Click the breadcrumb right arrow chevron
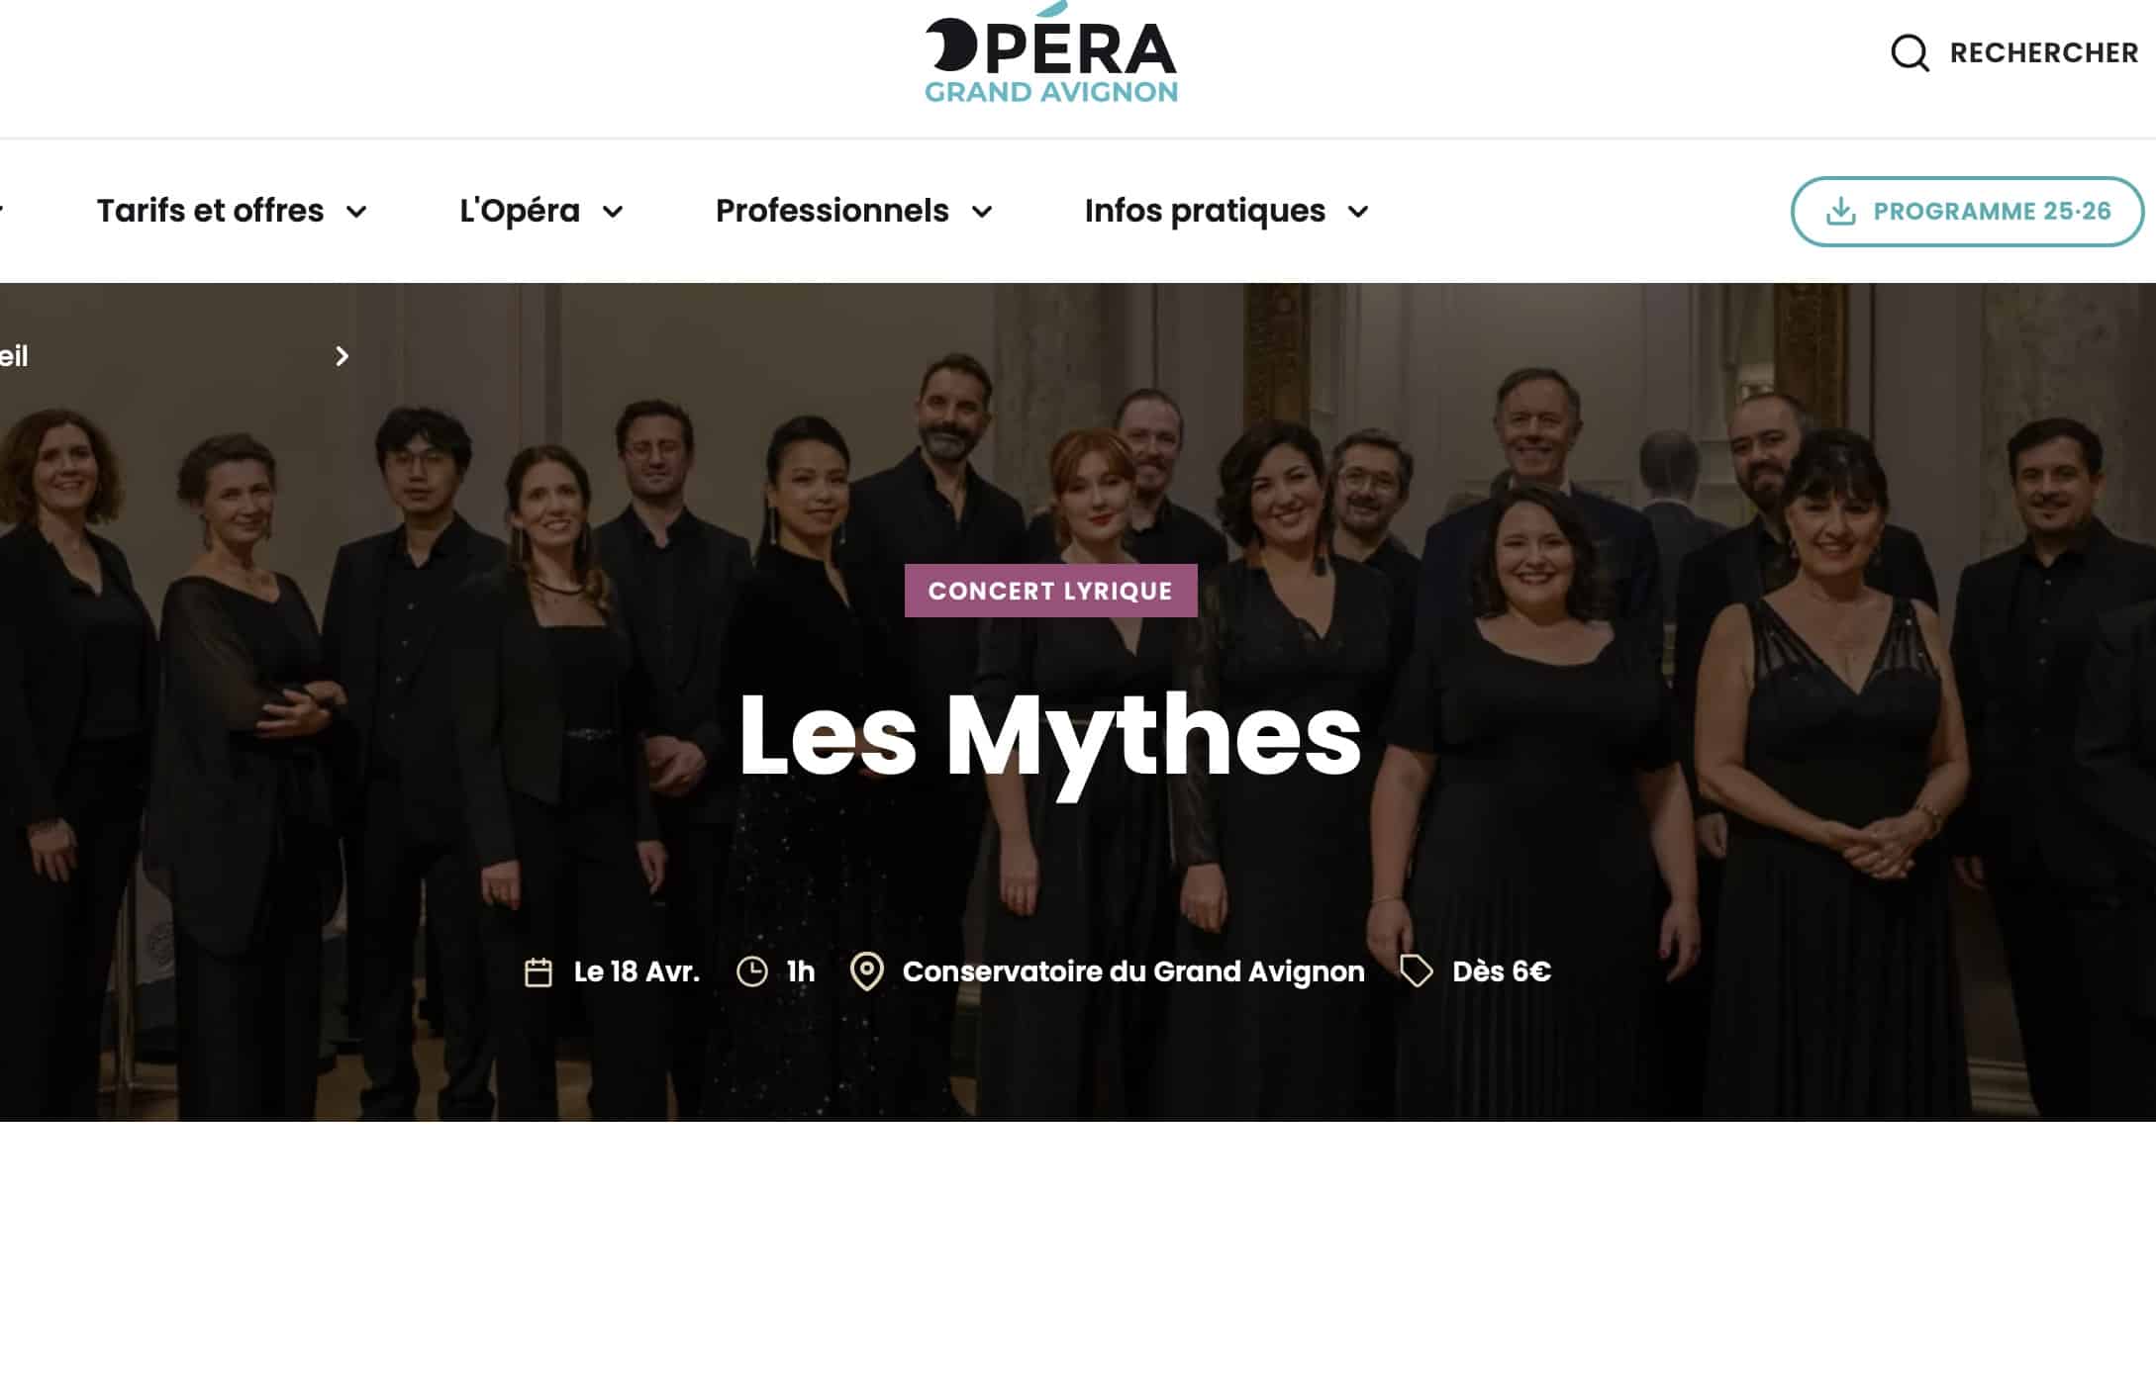This screenshot has width=2156, height=1385. click(x=343, y=356)
